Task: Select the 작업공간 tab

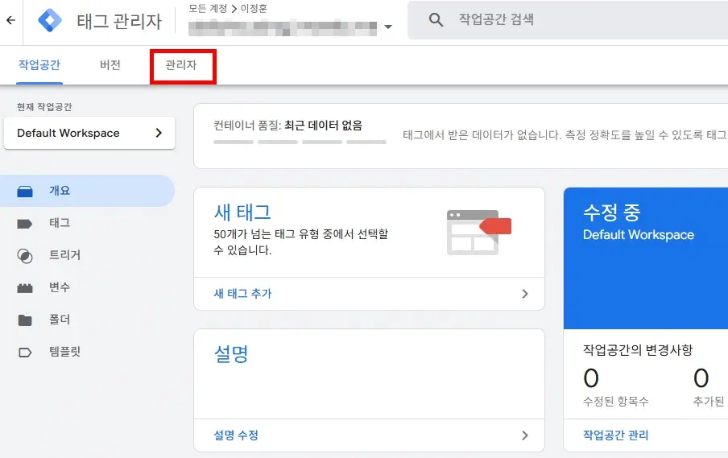Action: point(39,65)
